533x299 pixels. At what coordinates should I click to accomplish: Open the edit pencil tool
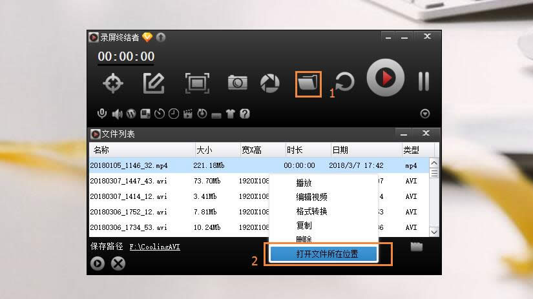click(x=154, y=83)
